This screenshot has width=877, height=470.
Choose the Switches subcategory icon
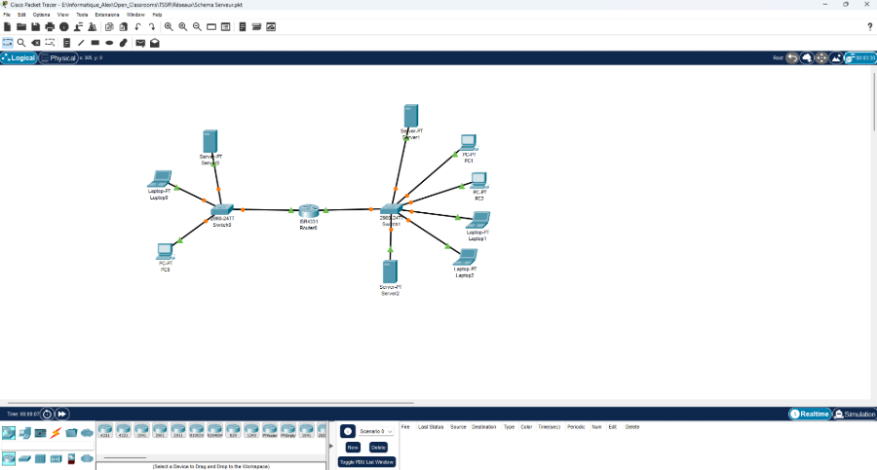[x=24, y=459]
